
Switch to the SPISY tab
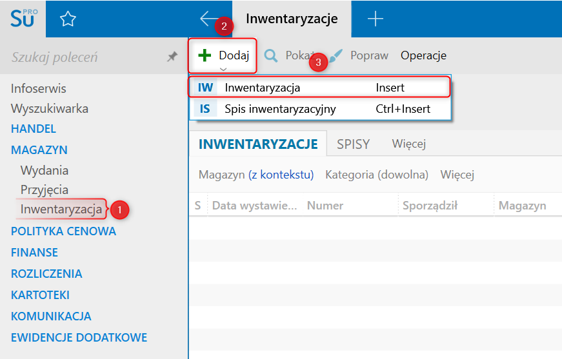tap(353, 144)
